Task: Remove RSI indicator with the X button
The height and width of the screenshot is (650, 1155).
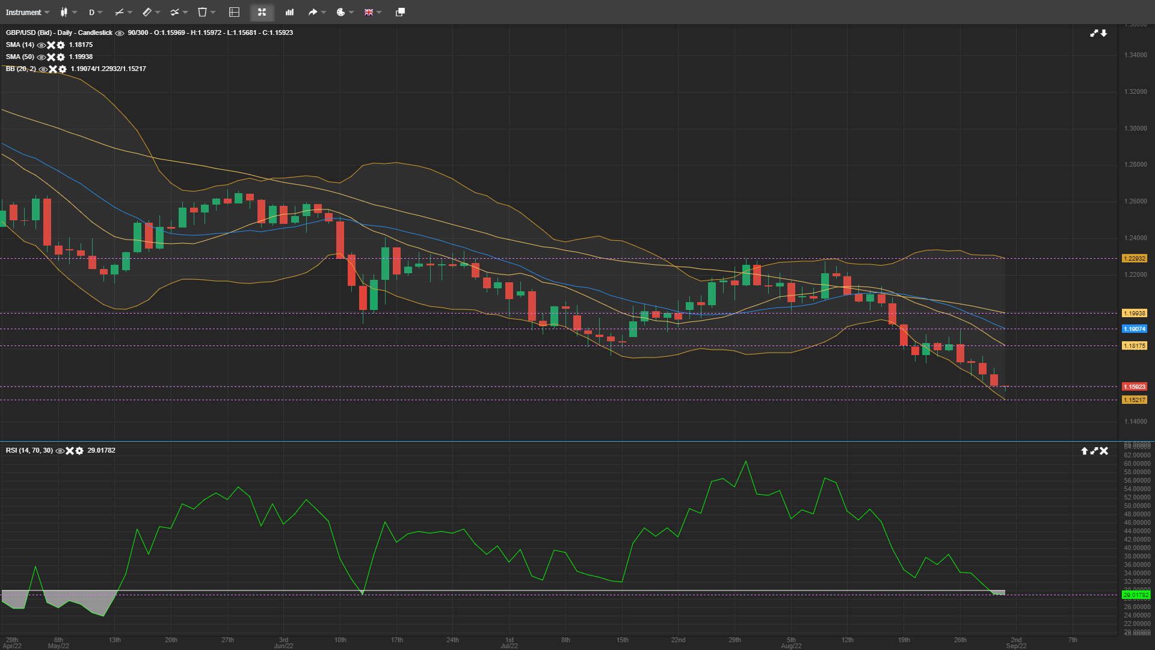Action: tap(70, 450)
